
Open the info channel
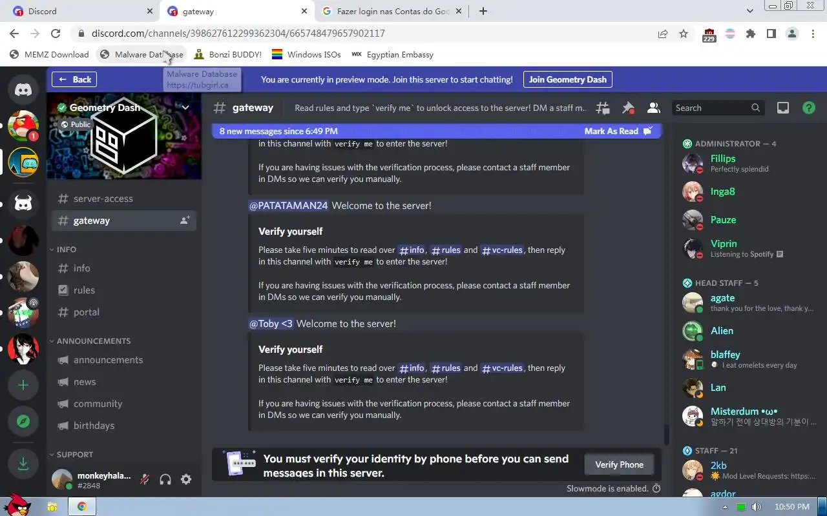click(124, 268)
